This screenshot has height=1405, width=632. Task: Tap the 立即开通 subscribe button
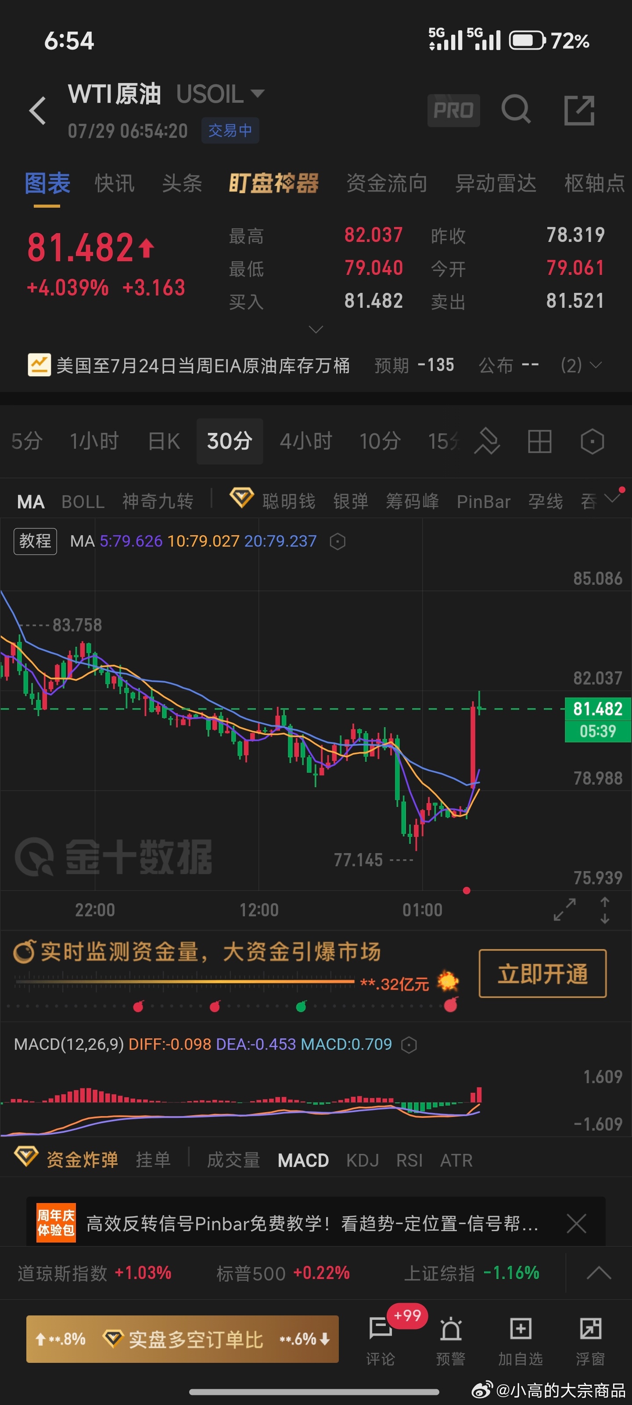coord(542,973)
